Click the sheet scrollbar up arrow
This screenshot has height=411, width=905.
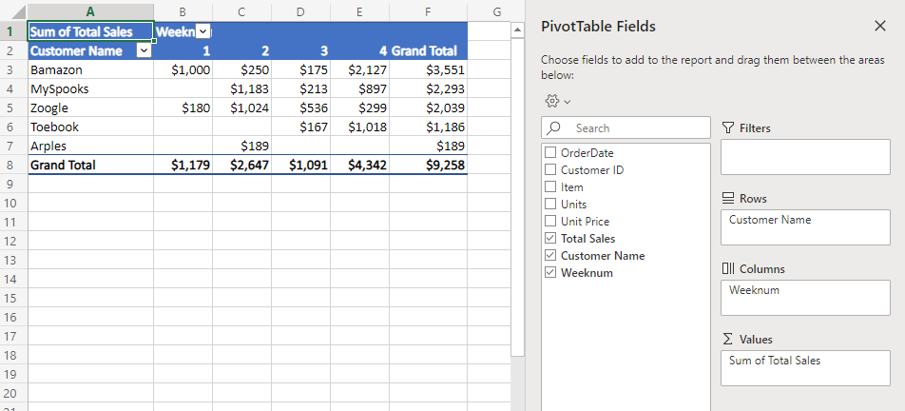(518, 30)
